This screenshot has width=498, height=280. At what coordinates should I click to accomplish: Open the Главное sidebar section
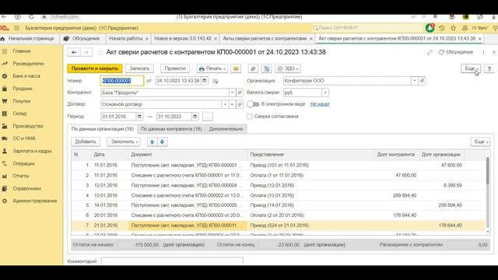(x=22, y=51)
